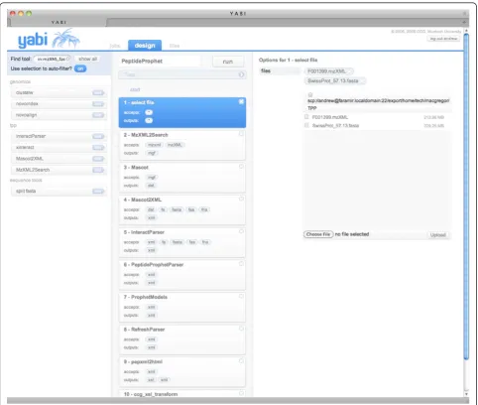Click the xinteract tool name
Screen dimensions: 478x405
(x=25, y=147)
